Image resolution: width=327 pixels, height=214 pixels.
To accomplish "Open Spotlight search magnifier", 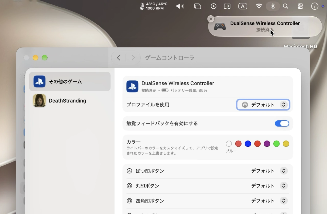I will coord(286,6).
